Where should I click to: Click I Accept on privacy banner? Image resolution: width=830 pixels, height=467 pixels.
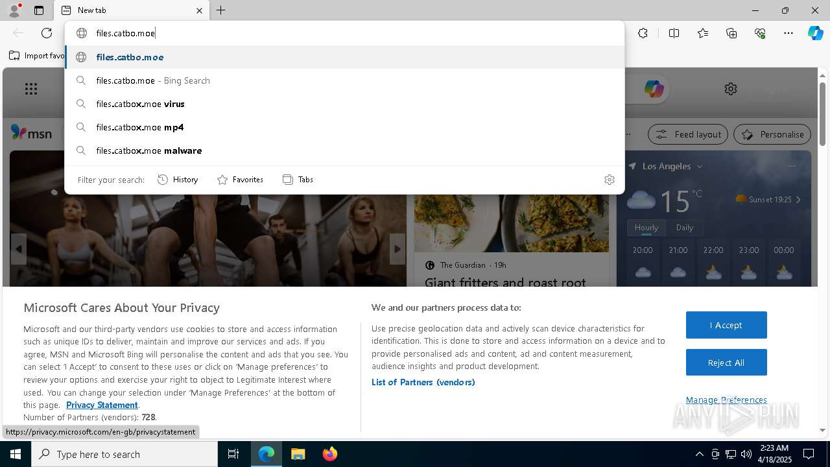726,325
